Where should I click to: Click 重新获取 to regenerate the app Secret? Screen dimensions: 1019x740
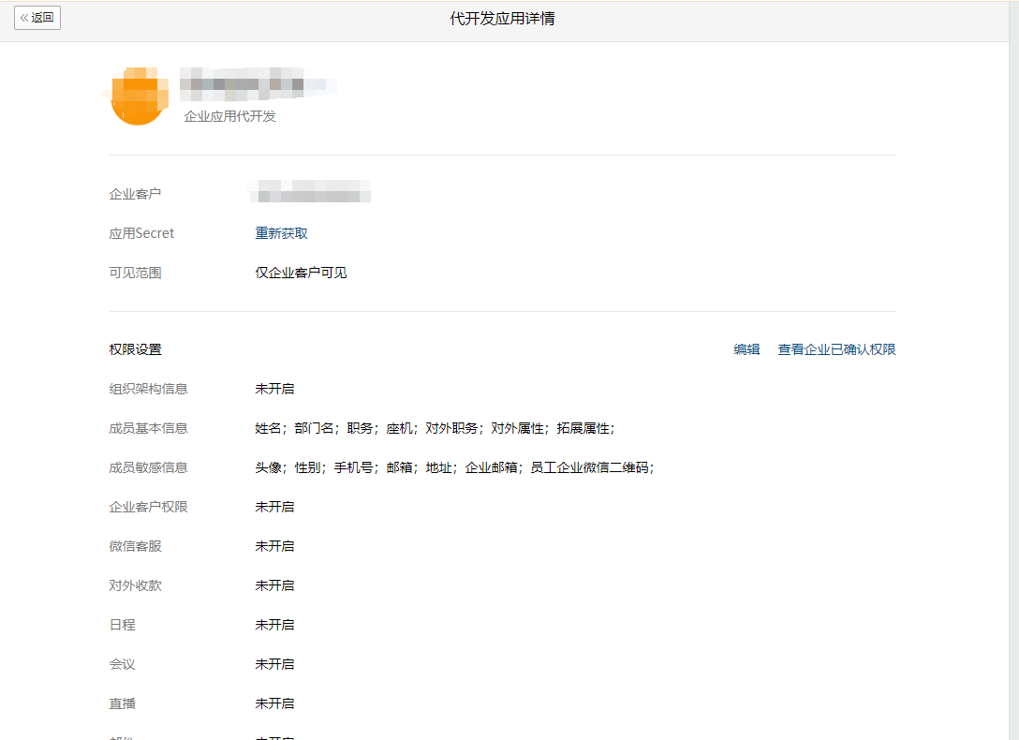pyautogui.click(x=281, y=233)
